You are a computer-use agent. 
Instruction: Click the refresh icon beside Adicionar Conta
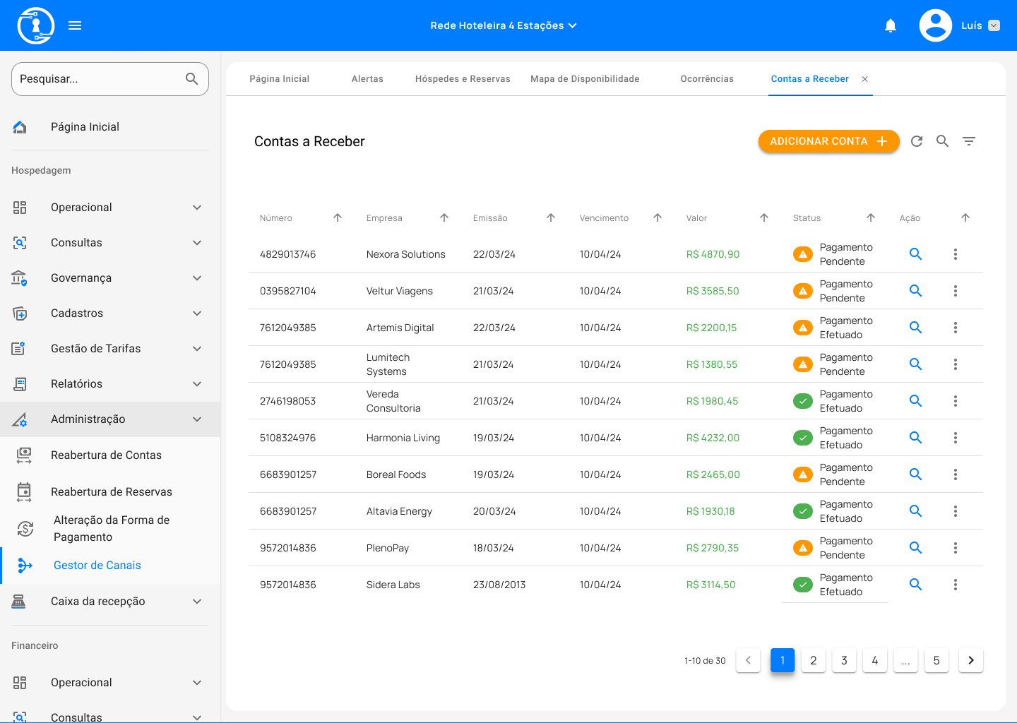[917, 141]
